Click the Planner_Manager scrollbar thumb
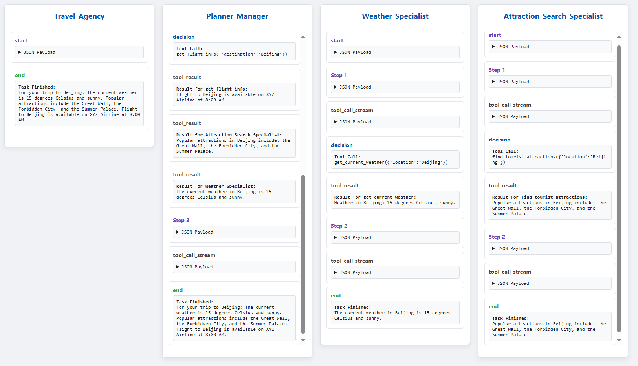Screen dimensions: 638x366 point(303,254)
